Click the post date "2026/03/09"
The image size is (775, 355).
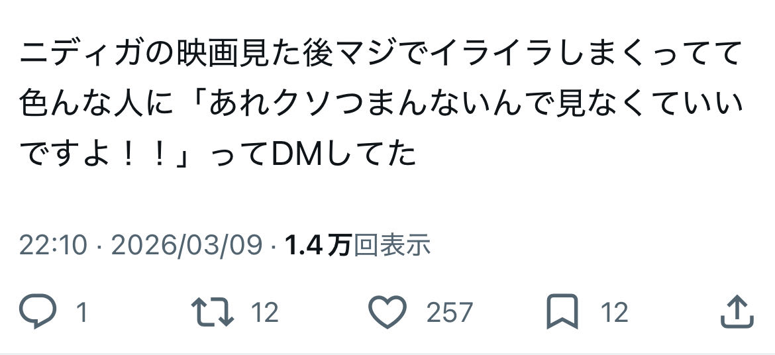coord(186,245)
